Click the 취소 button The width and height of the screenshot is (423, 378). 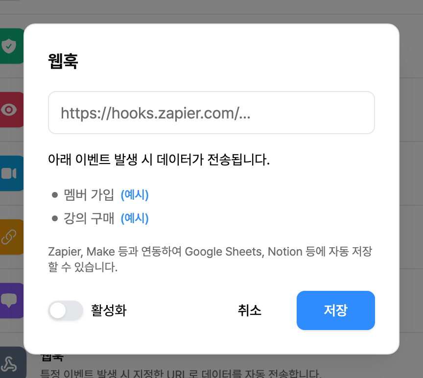(250, 310)
